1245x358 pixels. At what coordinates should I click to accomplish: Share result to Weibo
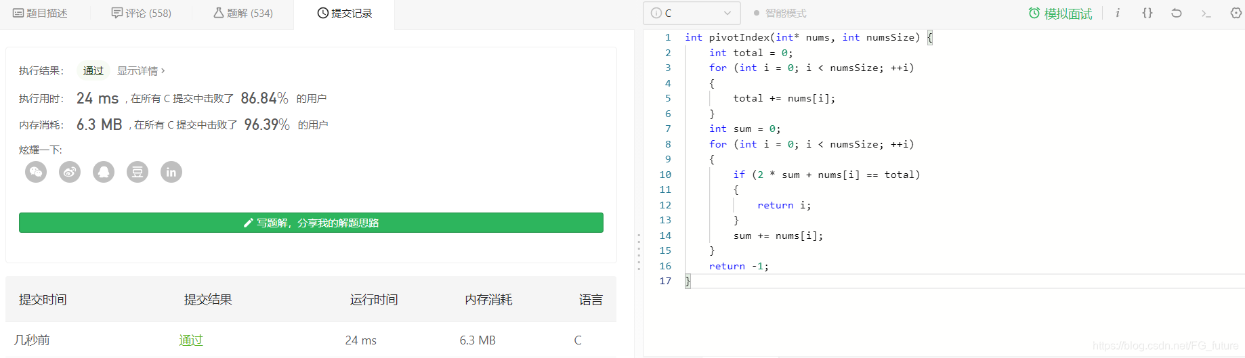pos(70,172)
